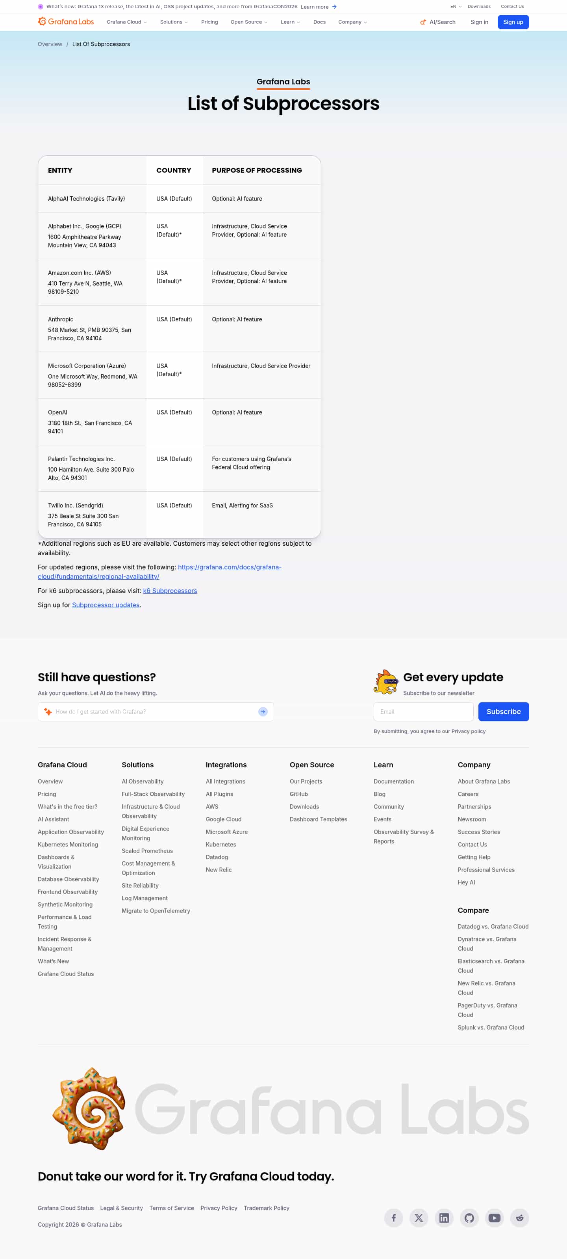Open the AI/Search tool in navbar

pos(438,22)
